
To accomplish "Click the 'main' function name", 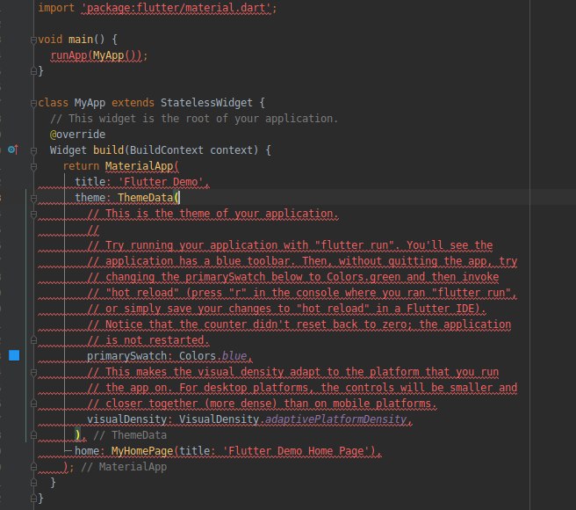I will pyautogui.click(x=81, y=40).
